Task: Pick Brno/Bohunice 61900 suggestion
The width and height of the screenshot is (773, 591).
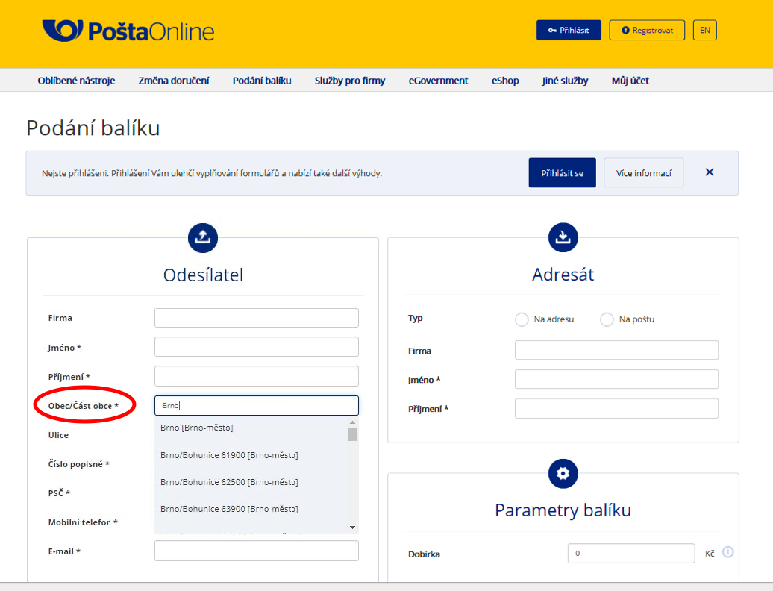Action: [229, 454]
